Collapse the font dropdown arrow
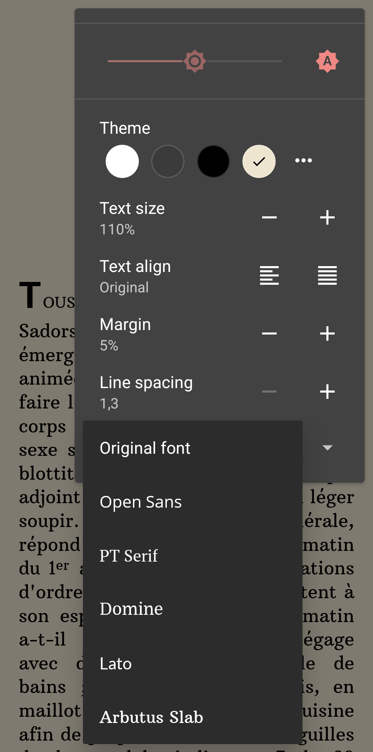The width and height of the screenshot is (373, 752). coord(327,448)
